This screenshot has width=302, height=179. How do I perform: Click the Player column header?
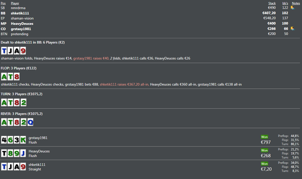tap(15, 3)
